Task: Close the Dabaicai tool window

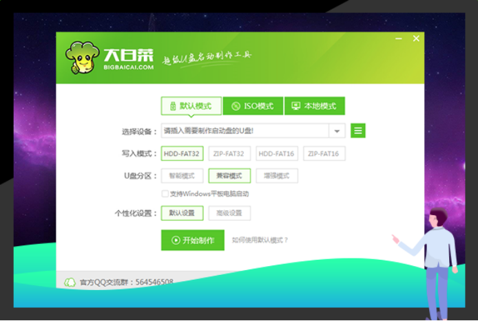Action: point(416,39)
